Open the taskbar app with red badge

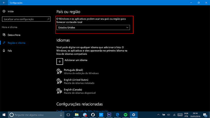pos(85,115)
